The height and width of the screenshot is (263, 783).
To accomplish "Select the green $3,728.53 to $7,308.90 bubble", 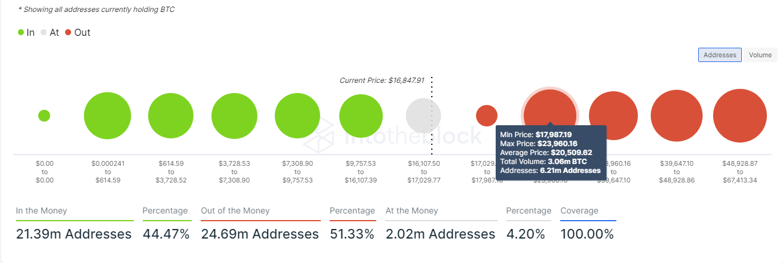I will point(234,116).
